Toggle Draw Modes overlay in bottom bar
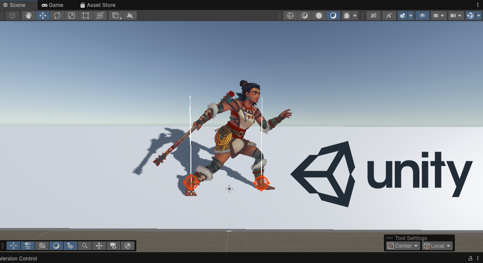The image size is (483, 263). tap(56, 246)
